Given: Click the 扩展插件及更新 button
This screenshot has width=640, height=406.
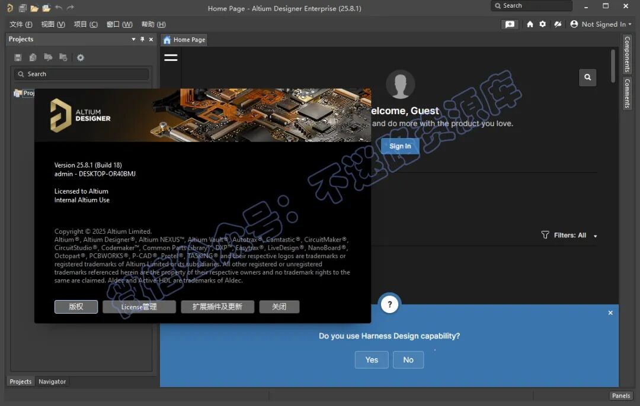Looking at the screenshot, I should tap(217, 307).
